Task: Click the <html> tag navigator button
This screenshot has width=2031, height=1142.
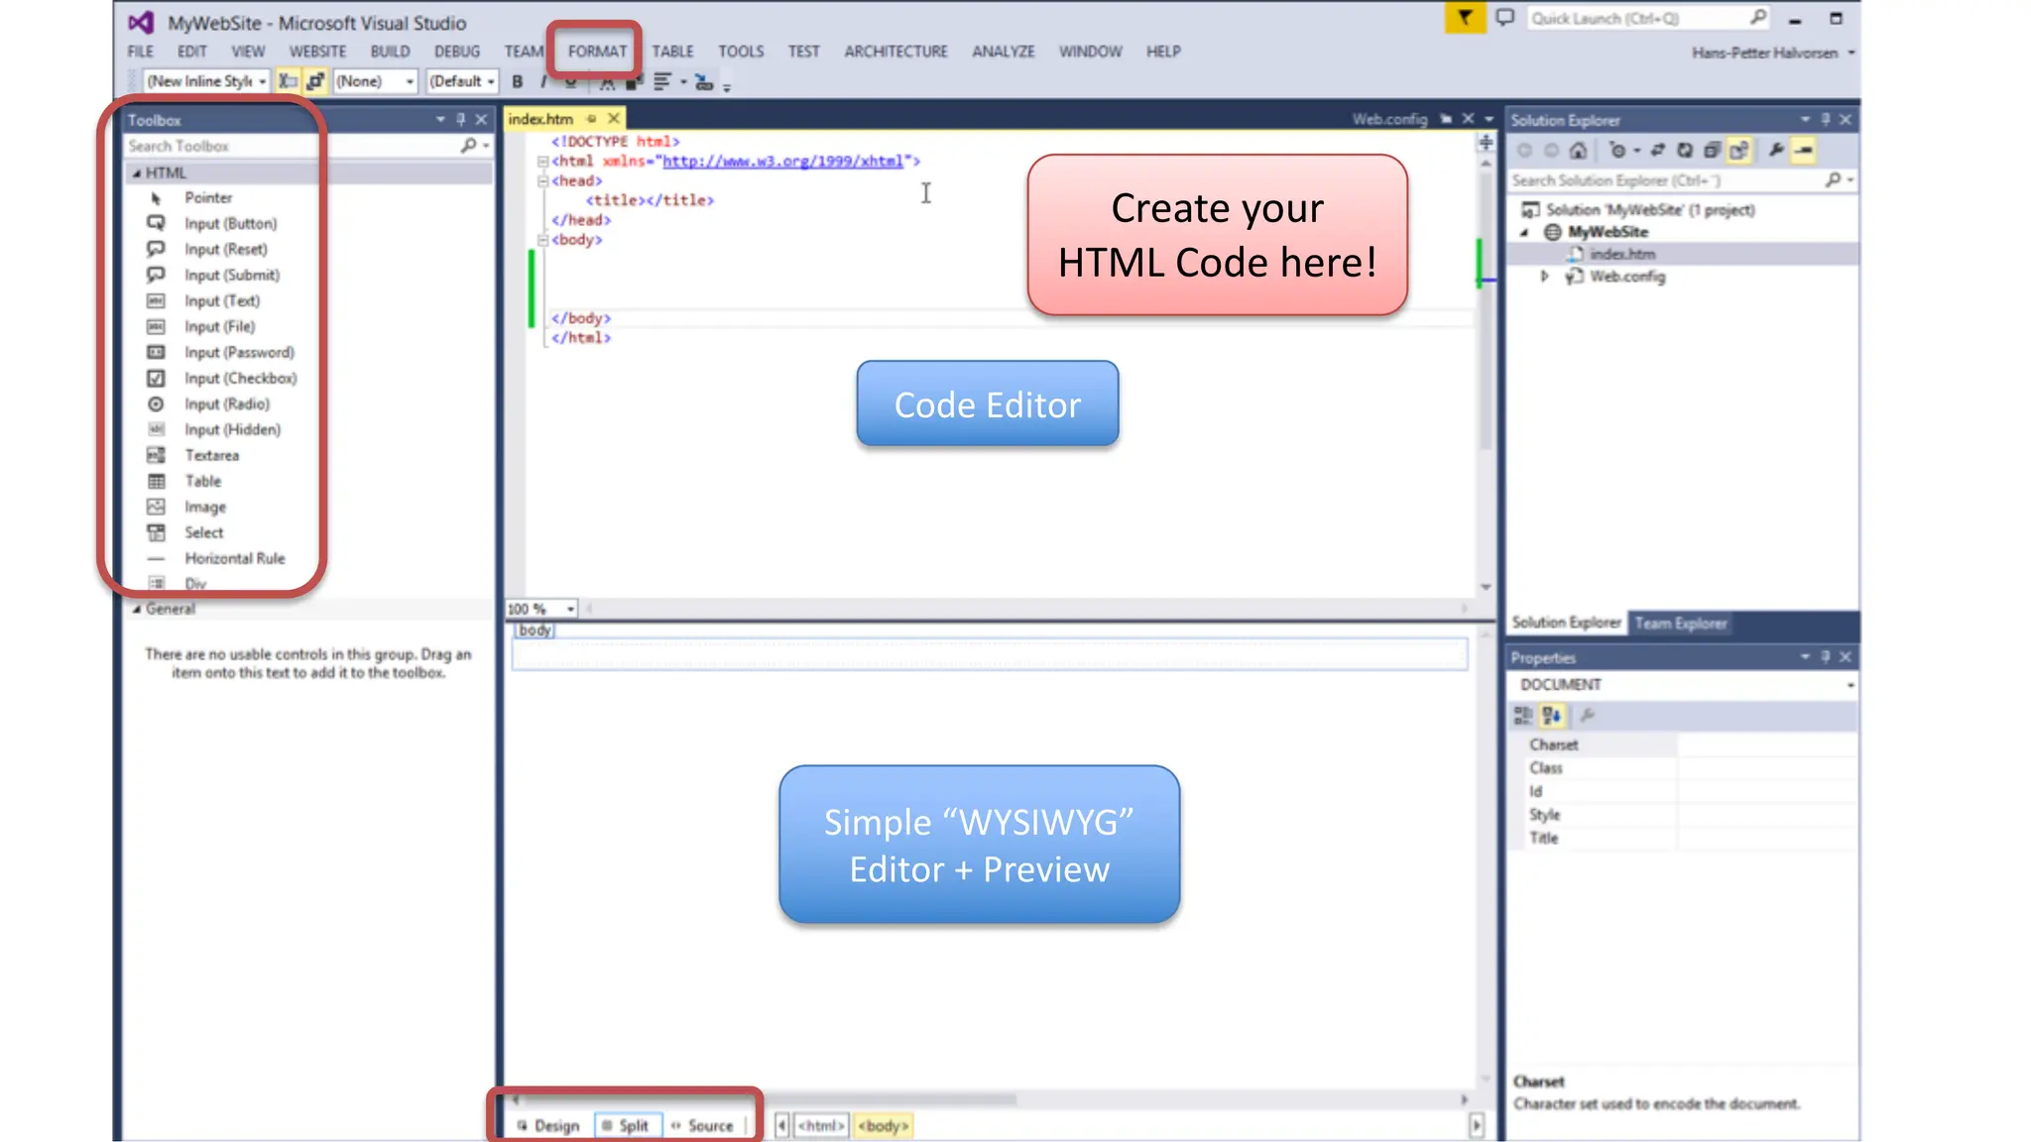Action: coord(821,1126)
